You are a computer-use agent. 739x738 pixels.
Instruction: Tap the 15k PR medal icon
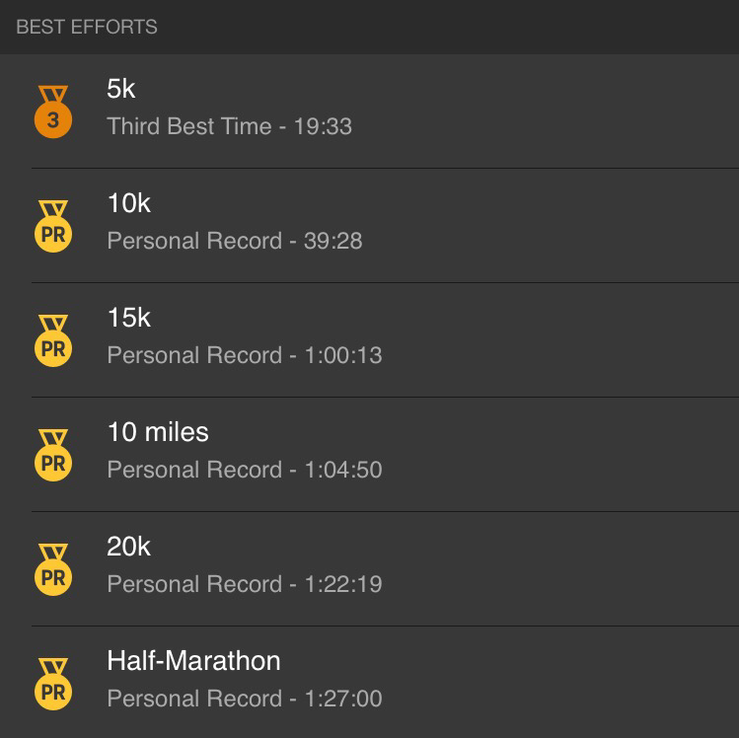[53, 340]
